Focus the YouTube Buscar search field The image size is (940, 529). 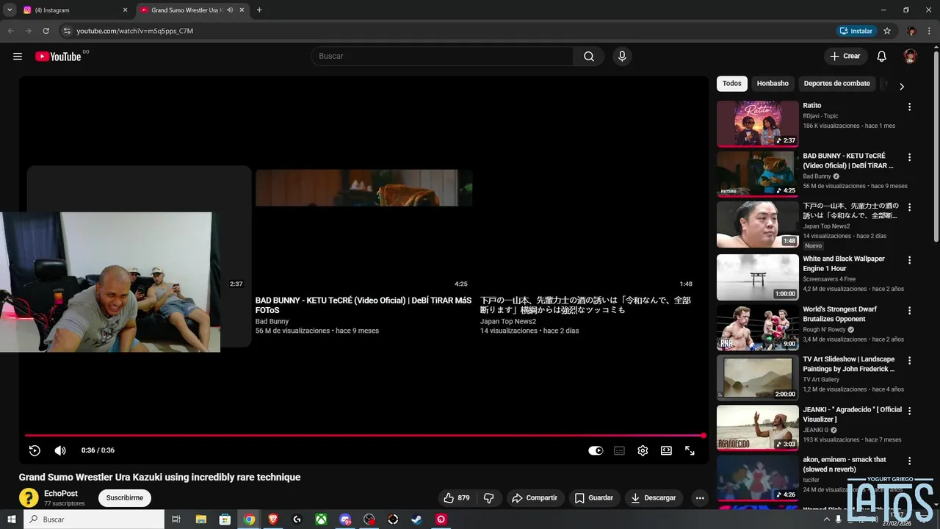[443, 57]
